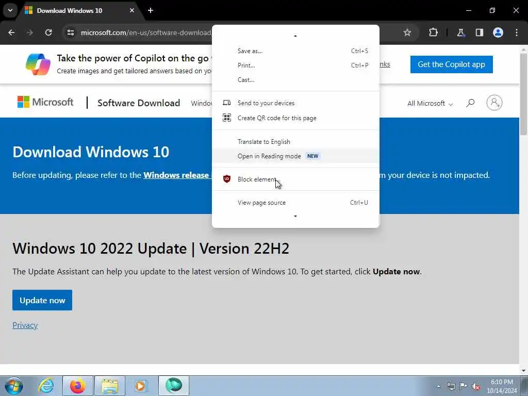Expand the All Microsoft dropdown
Image resolution: width=528 pixels, height=396 pixels.
[430, 103]
